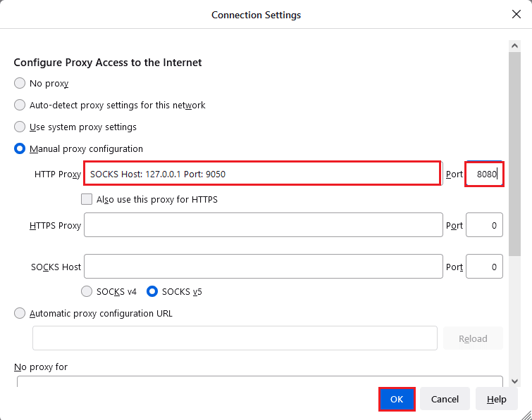Click the scrollbar down arrow
The height and width of the screenshot is (420, 532).
click(514, 381)
